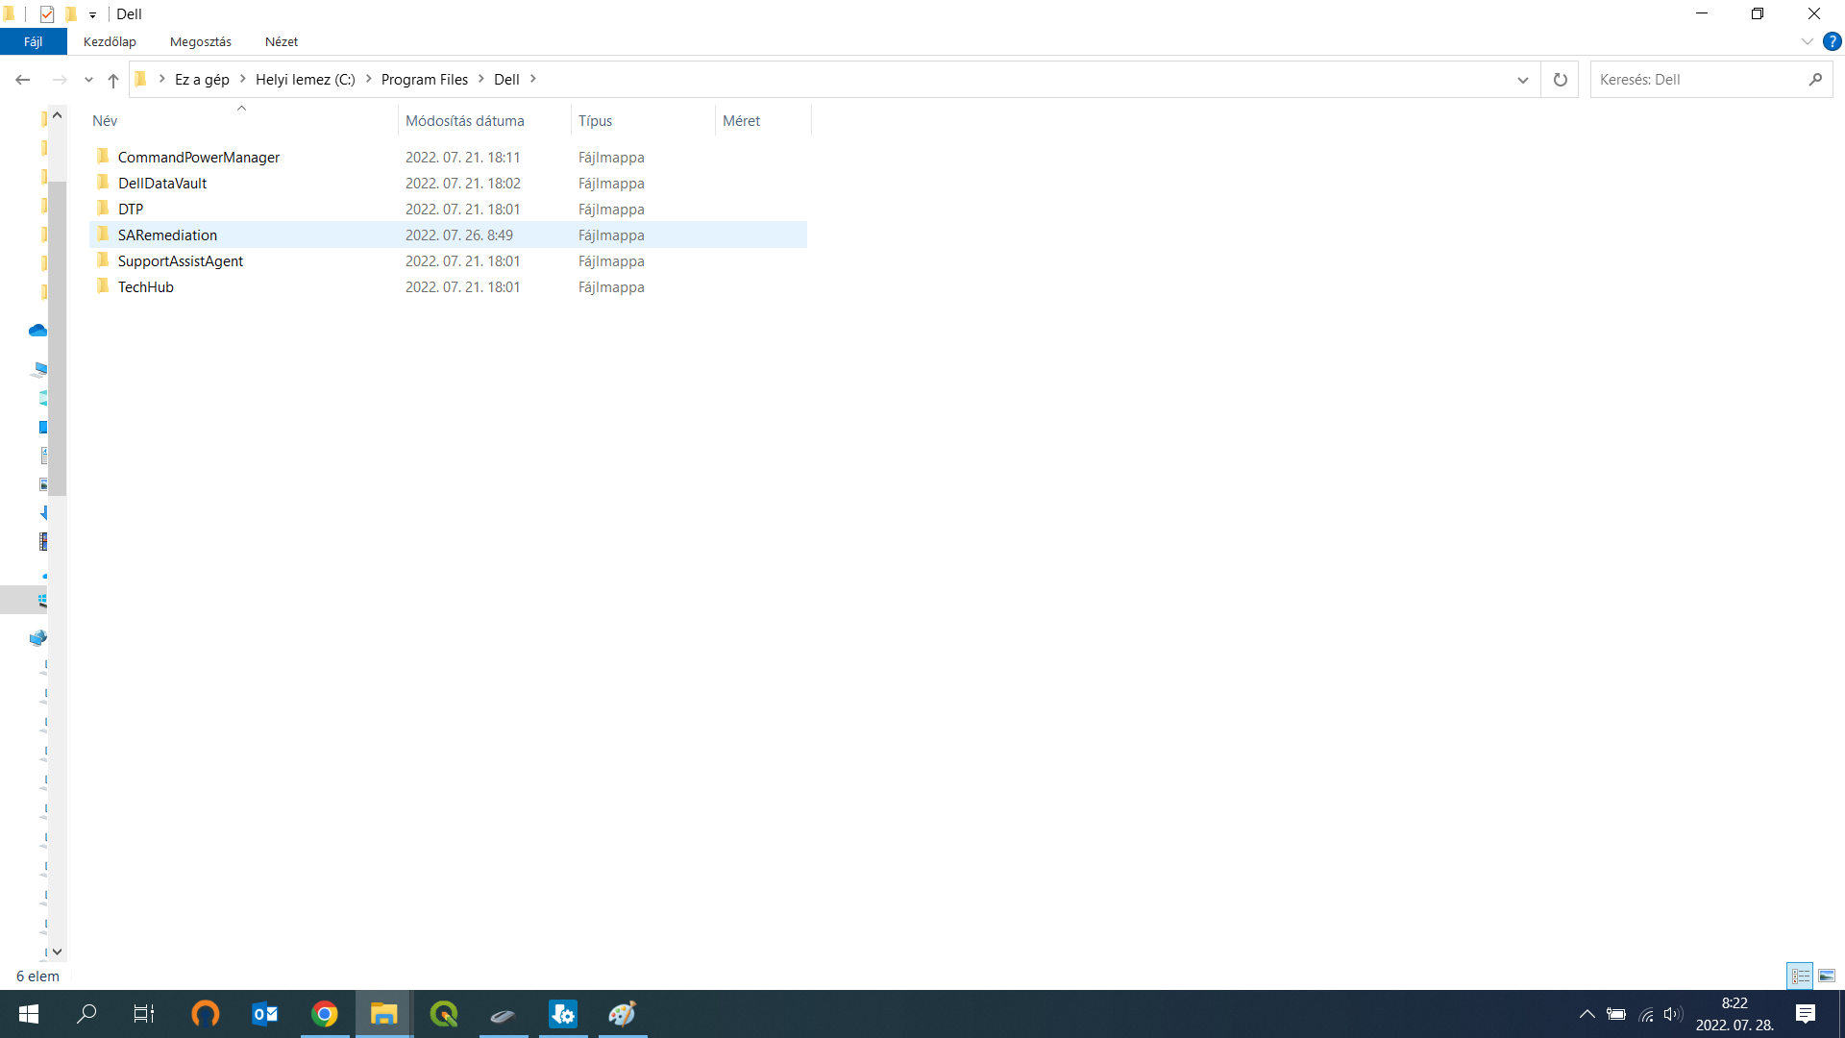The image size is (1845, 1038).
Task: Open the address bar history dropdown
Action: click(x=1523, y=80)
